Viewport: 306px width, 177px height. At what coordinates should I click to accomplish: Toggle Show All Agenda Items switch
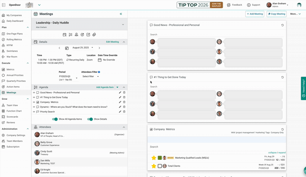[x=55, y=119]
